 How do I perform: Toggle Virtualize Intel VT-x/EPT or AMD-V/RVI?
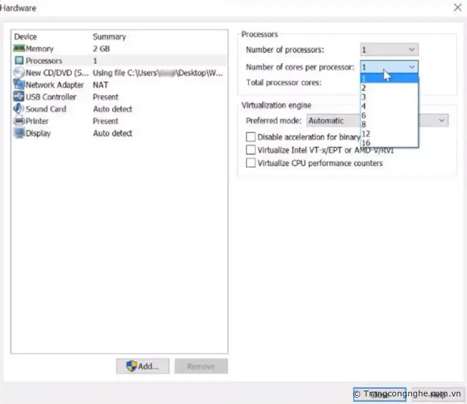point(251,150)
